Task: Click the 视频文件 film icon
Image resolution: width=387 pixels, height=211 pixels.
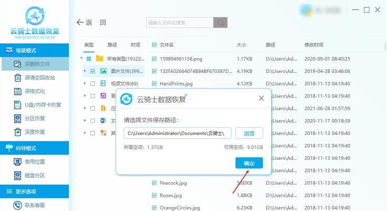Action: 103,83
